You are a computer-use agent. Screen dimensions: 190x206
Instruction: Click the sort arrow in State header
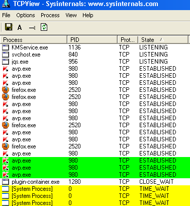[x=161, y=39]
